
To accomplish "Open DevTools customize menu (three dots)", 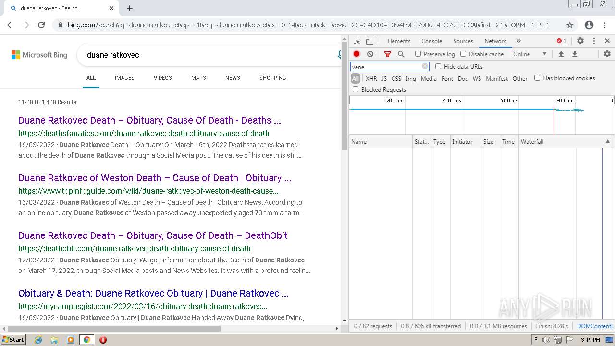I will click(594, 41).
